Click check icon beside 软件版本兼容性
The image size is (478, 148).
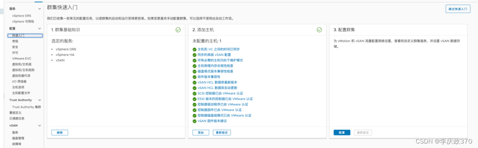pyautogui.click(x=195, y=77)
